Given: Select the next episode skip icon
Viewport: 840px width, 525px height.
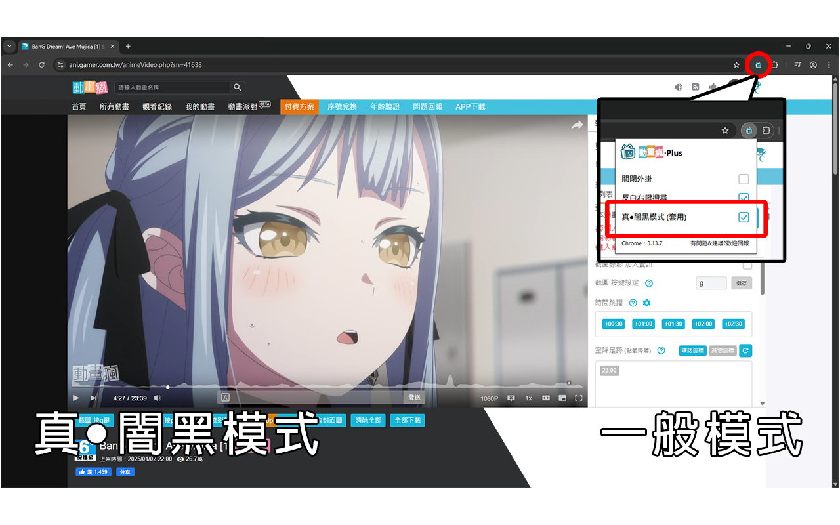Looking at the screenshot, I should pyautogui.click(x=93, y=397).
